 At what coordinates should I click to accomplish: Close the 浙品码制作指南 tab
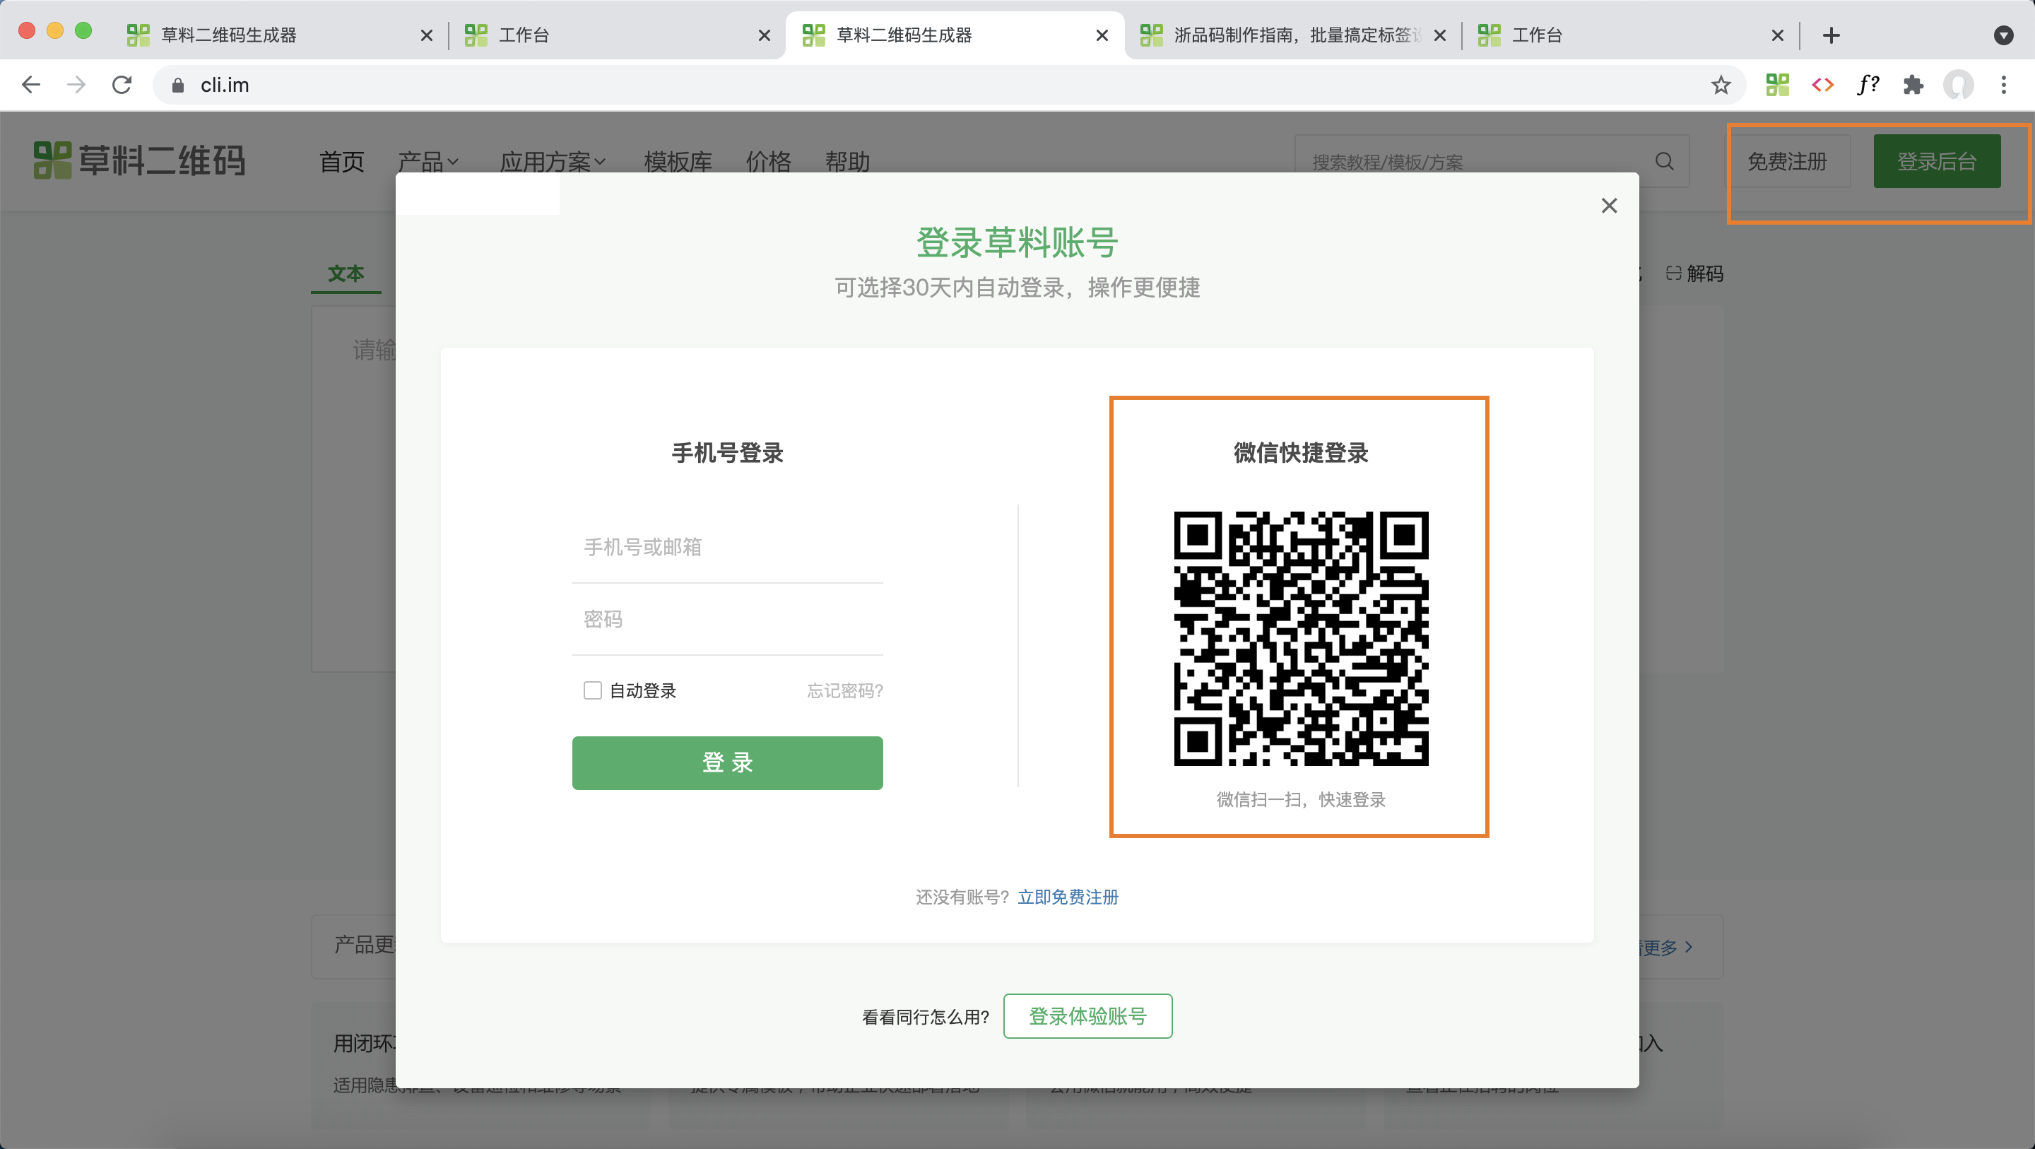tap(1439, 35)
